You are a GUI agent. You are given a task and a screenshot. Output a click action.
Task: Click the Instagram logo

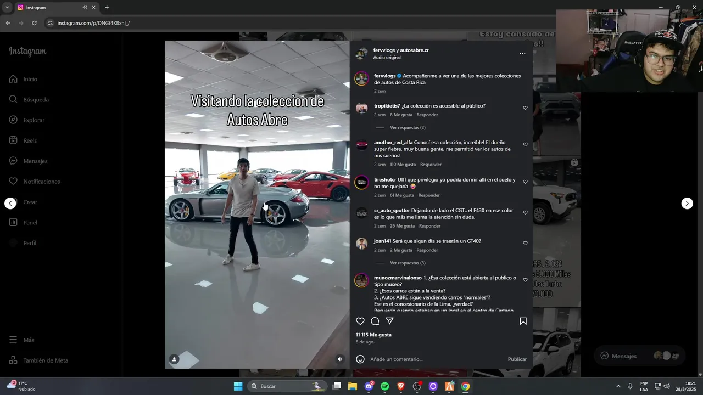pos(27,51)
